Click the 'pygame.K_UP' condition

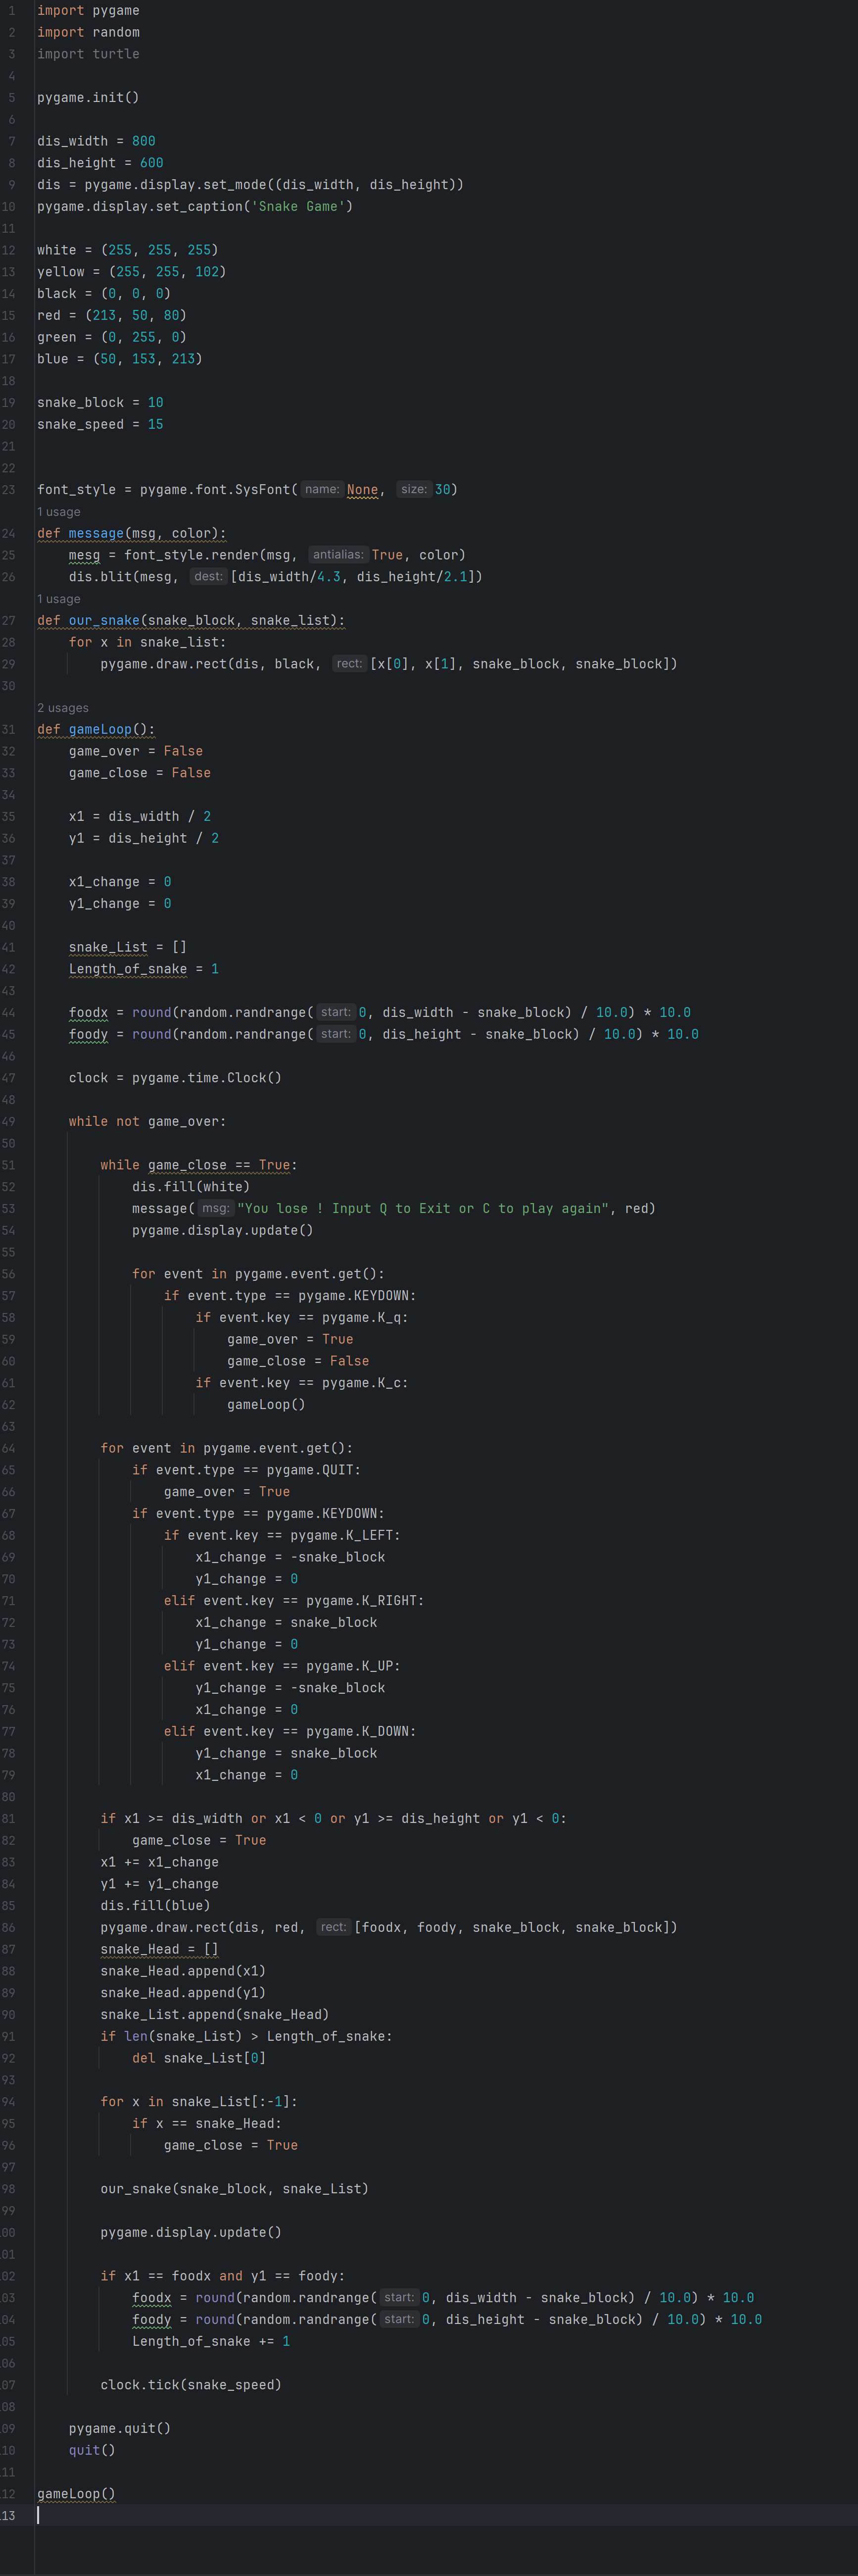tap(350, 1666)
